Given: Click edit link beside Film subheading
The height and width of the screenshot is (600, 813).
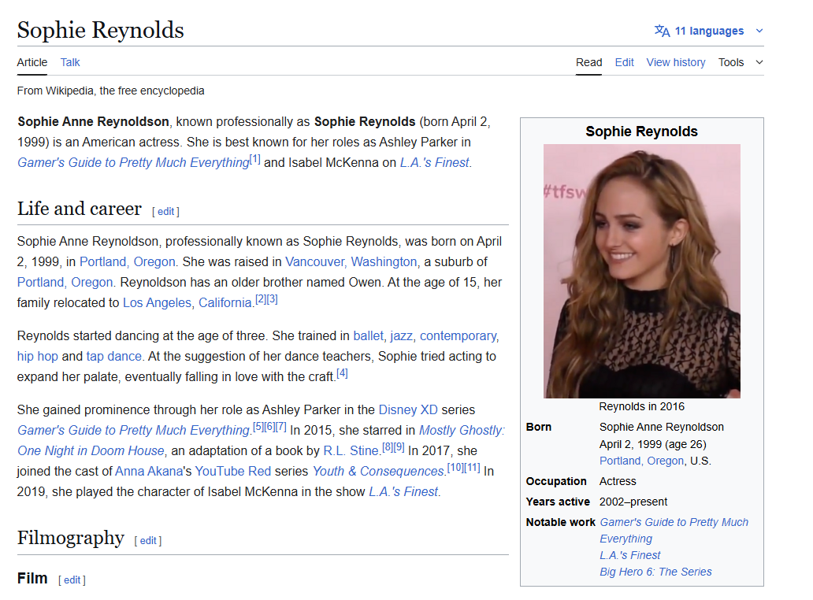Looking at the screenshot, I should coord(72,580).
